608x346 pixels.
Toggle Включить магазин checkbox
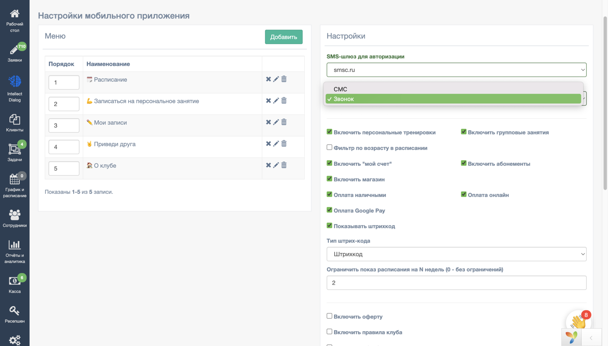[329, 179]
